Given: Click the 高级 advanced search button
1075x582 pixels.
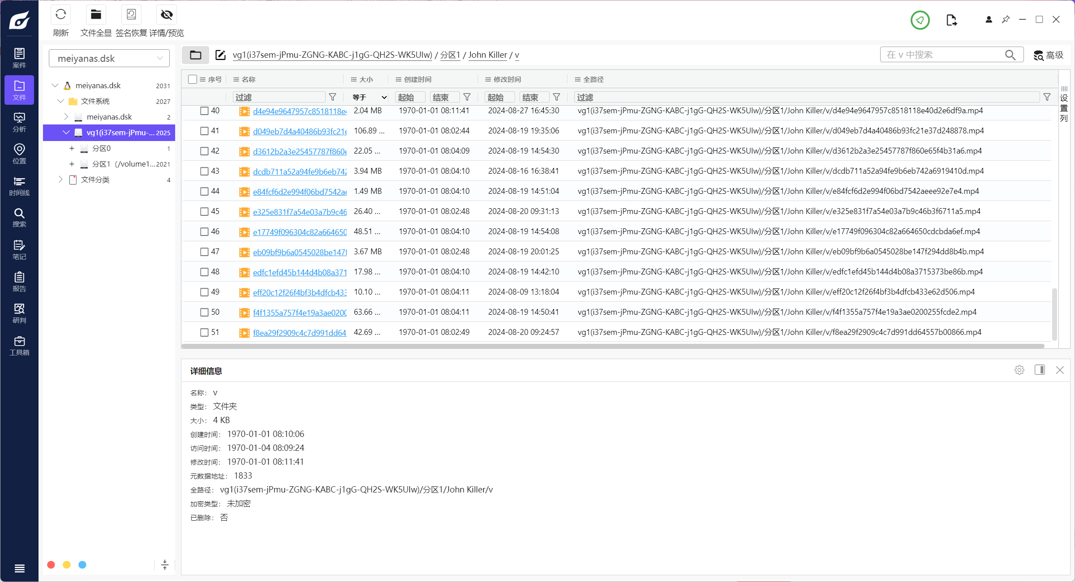Looking at the screenshot, I should (1048, 55).
